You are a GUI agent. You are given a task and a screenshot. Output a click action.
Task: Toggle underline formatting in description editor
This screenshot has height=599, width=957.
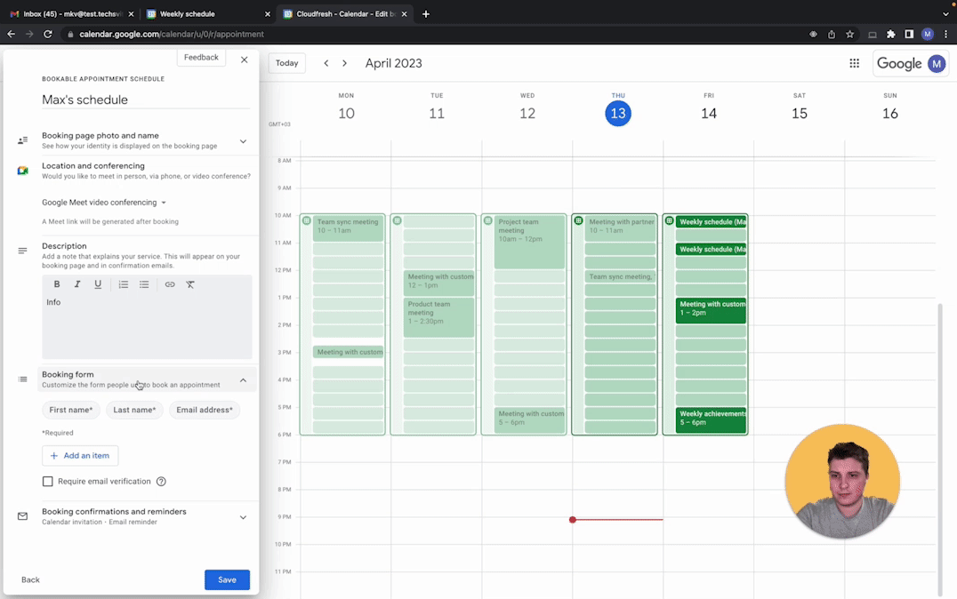point(98,284)
